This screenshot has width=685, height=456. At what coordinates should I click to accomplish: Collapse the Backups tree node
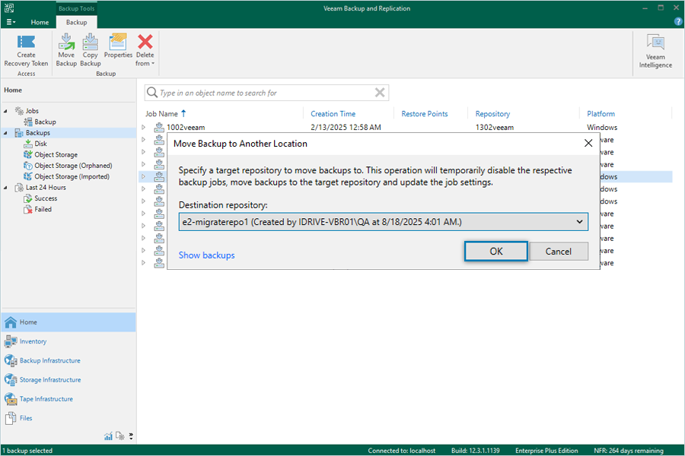(x=5, y=133)
